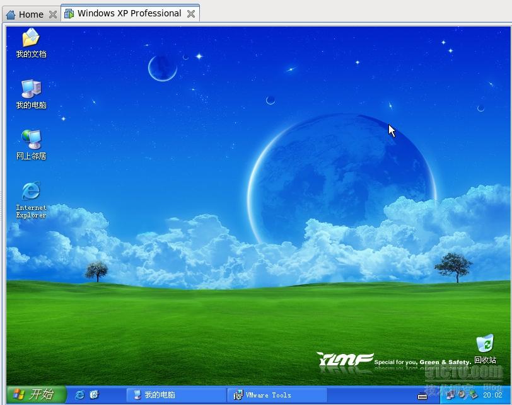Switch to the Home tab
The width and height of the screenshot is (512, 405).
pos(31,14)
